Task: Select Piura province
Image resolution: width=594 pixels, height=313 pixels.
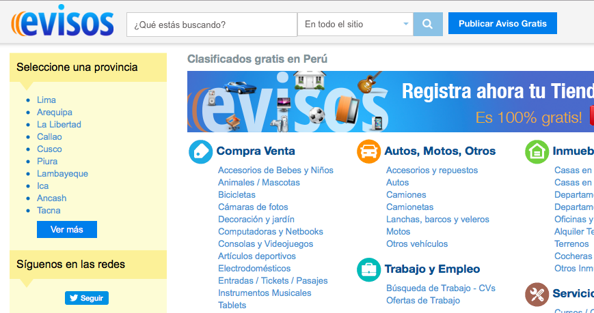Action: (x=47, y=162)
